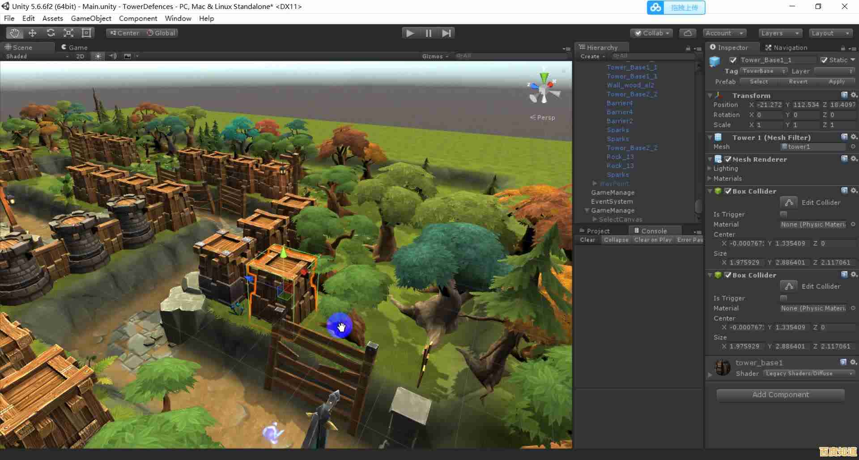Disable the Mesh Renderer component checkbox
Image resolution: width=859 pixels, height=460 pixels.
728,159
